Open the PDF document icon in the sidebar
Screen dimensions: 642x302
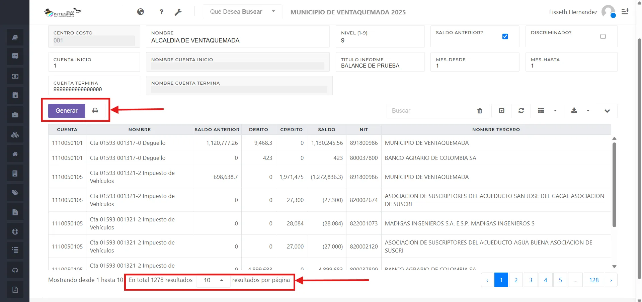(x=15, y=289)
